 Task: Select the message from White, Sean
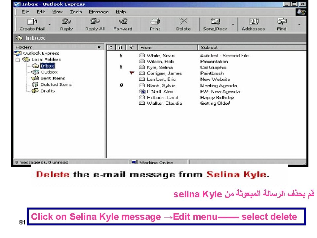click(x=161, y=56)
